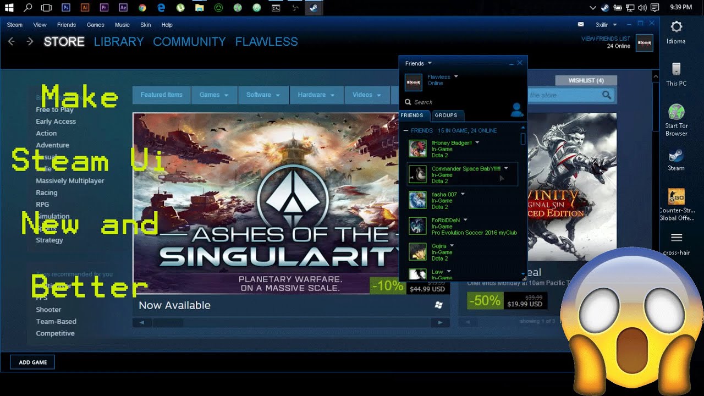This screenshot has width=704, height=396.
Task: Switch to the Groups tab
Action: 446,116
